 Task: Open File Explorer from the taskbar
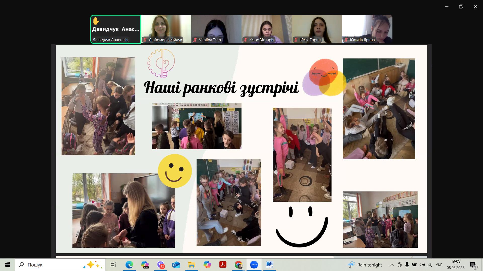coord(192,264)
